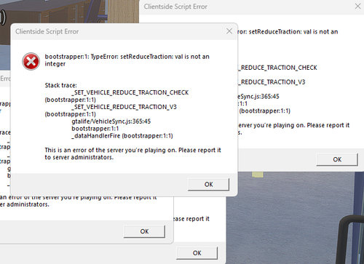Click the 'bootstrapper:1: TypeError' message in front dialog

pos(127,60)
